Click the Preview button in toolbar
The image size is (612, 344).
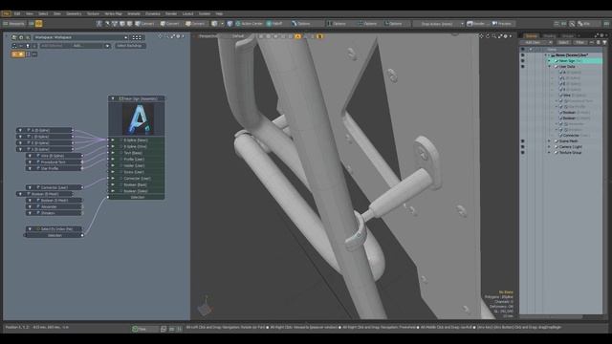click(x=502, y=24)
